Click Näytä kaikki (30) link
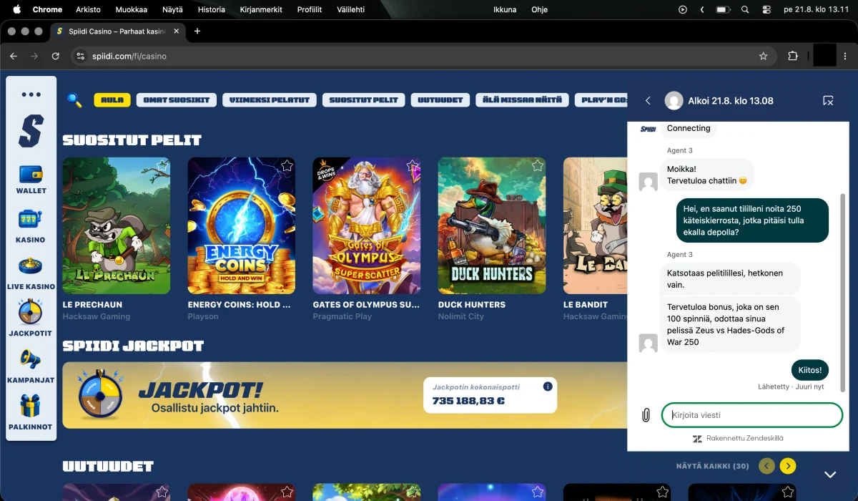The image size is (858, 501). [713, 467]
